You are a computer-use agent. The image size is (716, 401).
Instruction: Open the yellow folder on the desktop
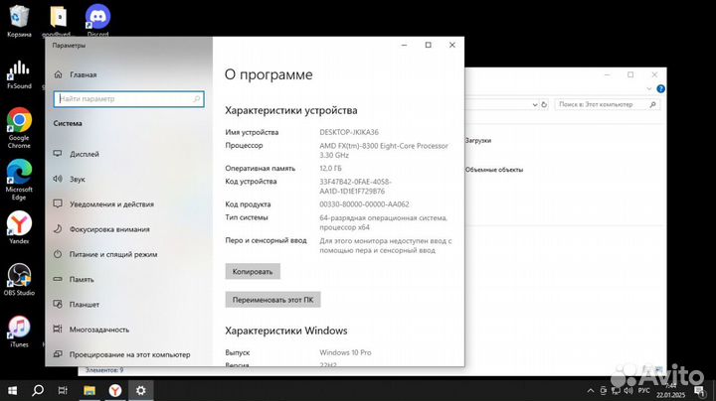pos(58,21)
